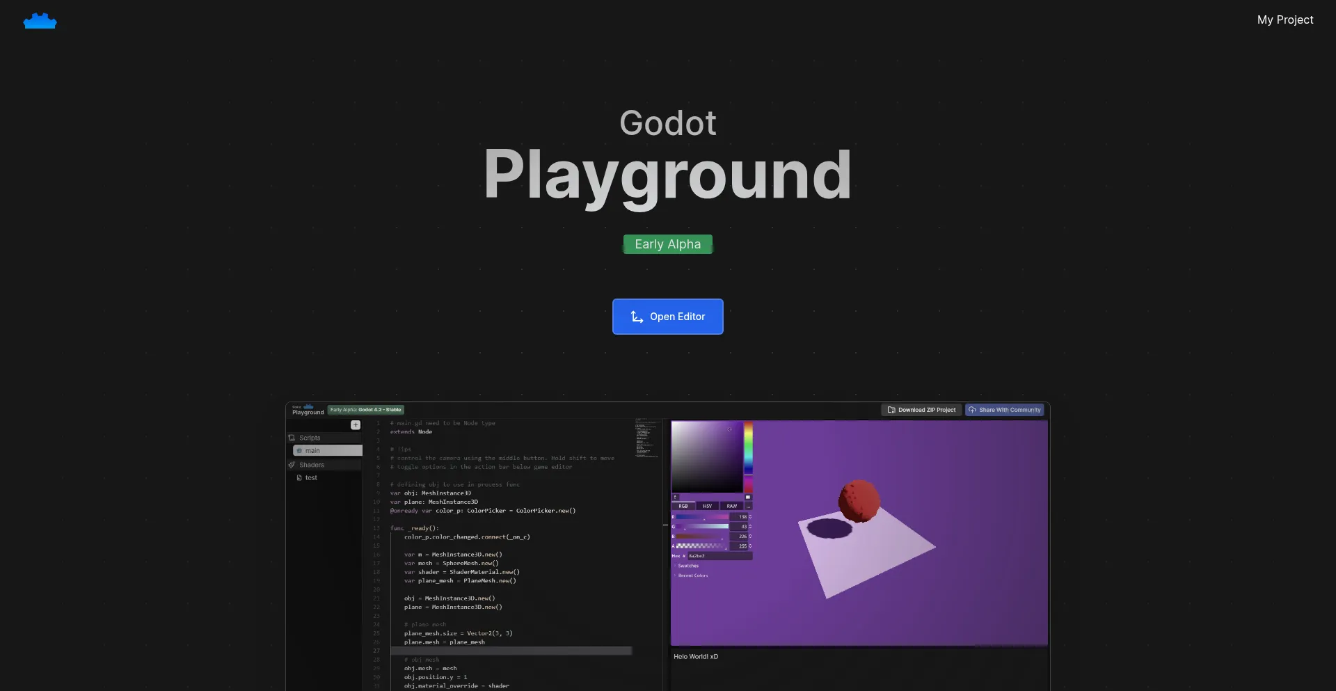This screenshot has height=691, width=1336.
Task: Click the add-file plus icon in preview sidebar
Action: pos(356,424)
